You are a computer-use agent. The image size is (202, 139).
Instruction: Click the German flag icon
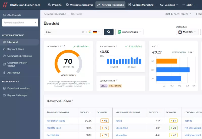tap(95, 32)
